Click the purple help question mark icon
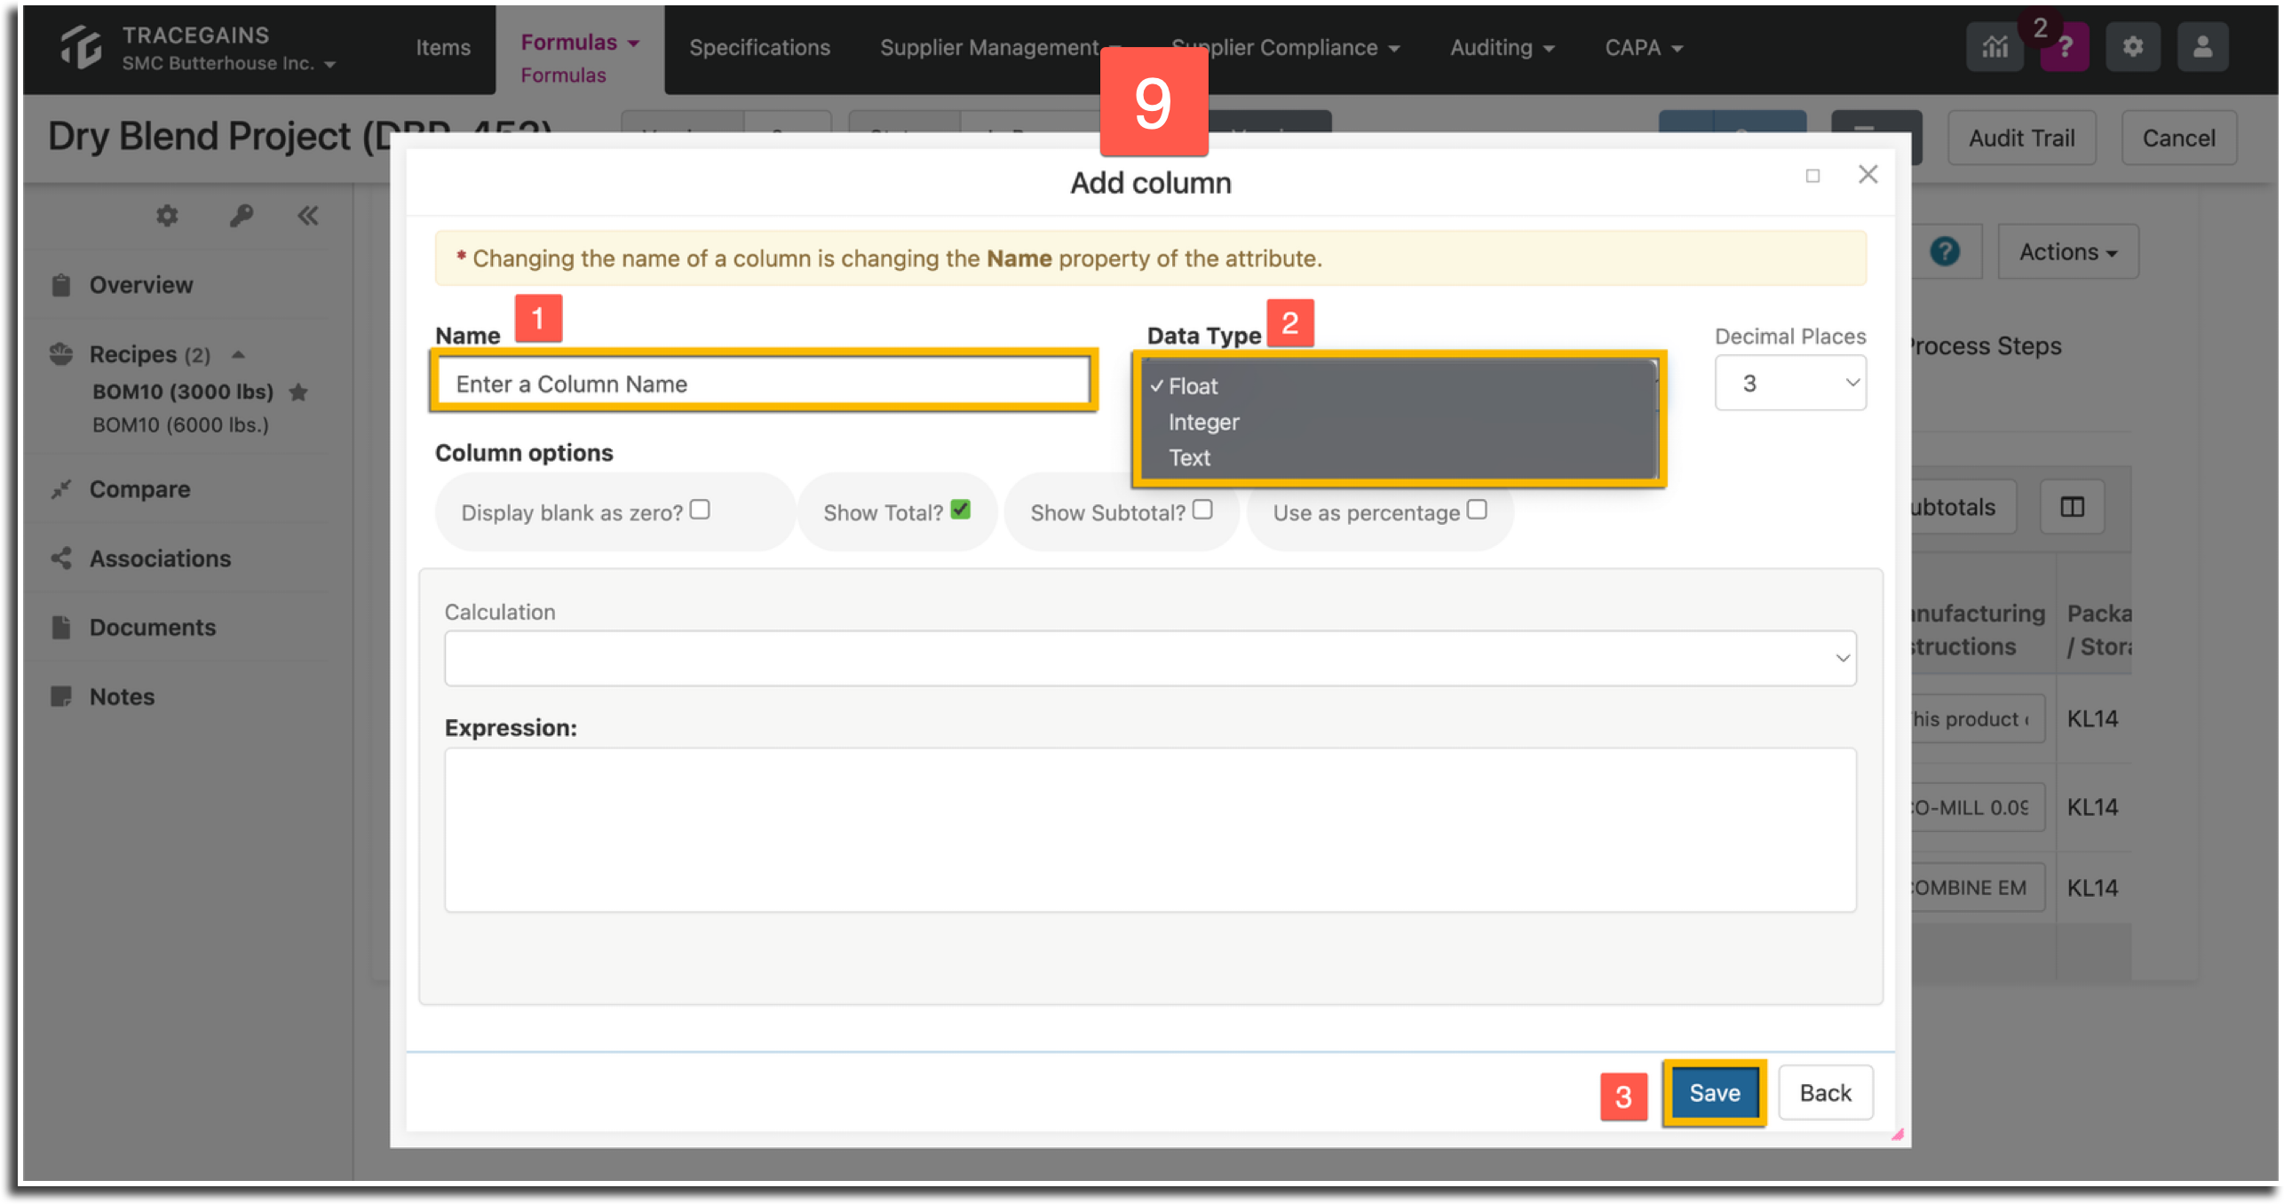Viewport: 2284px width, 1204px height. 2066,48
